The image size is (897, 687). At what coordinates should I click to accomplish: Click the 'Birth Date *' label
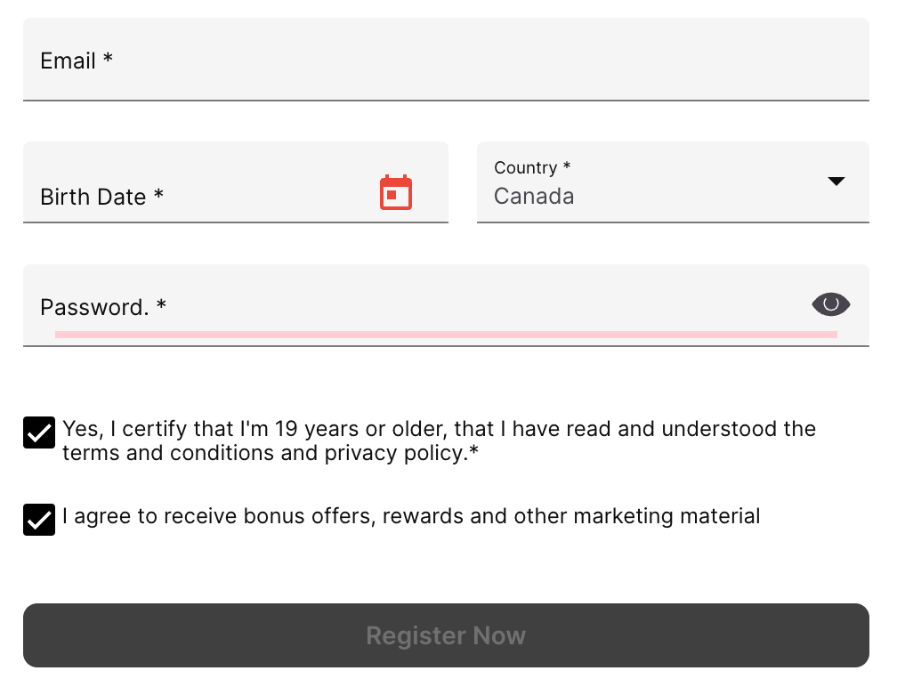(101, 197)
